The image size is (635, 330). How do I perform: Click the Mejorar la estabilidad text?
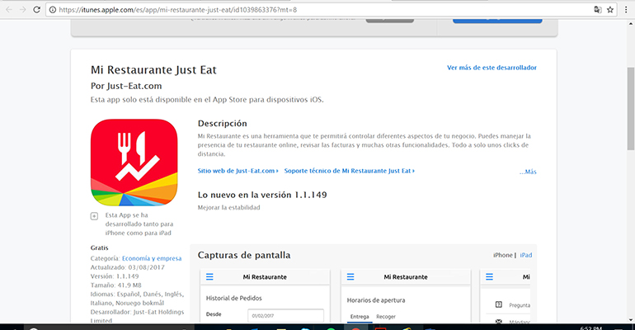pyautogui.click(x=228, y=208)
